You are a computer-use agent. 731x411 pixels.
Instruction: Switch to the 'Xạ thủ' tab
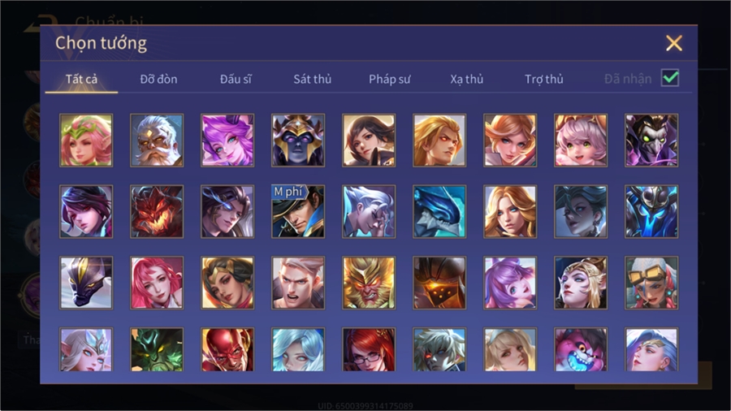pyautogui.click(x=467, y=80)
